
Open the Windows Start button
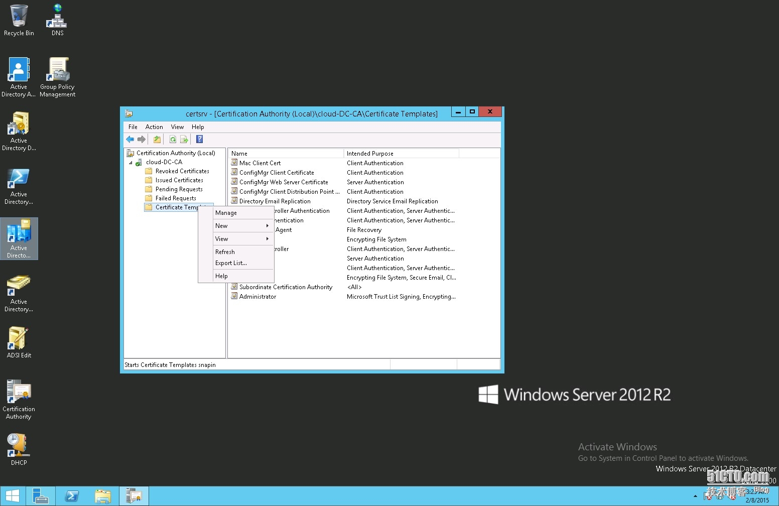[12, 496]
